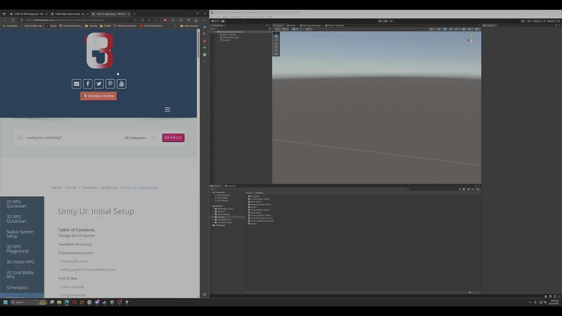The width and height of the screenshot is (562, 316).
Task: Click the Unity Play button
Action: pos(380,21)
